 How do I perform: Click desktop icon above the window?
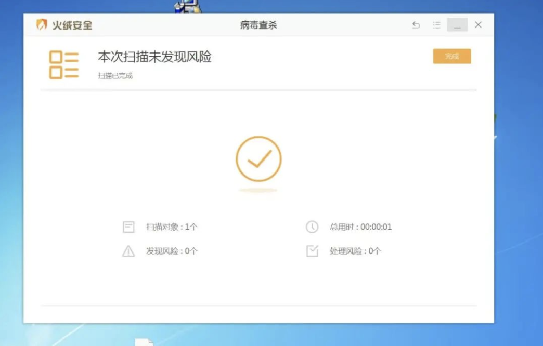click(x=188, y=6)
